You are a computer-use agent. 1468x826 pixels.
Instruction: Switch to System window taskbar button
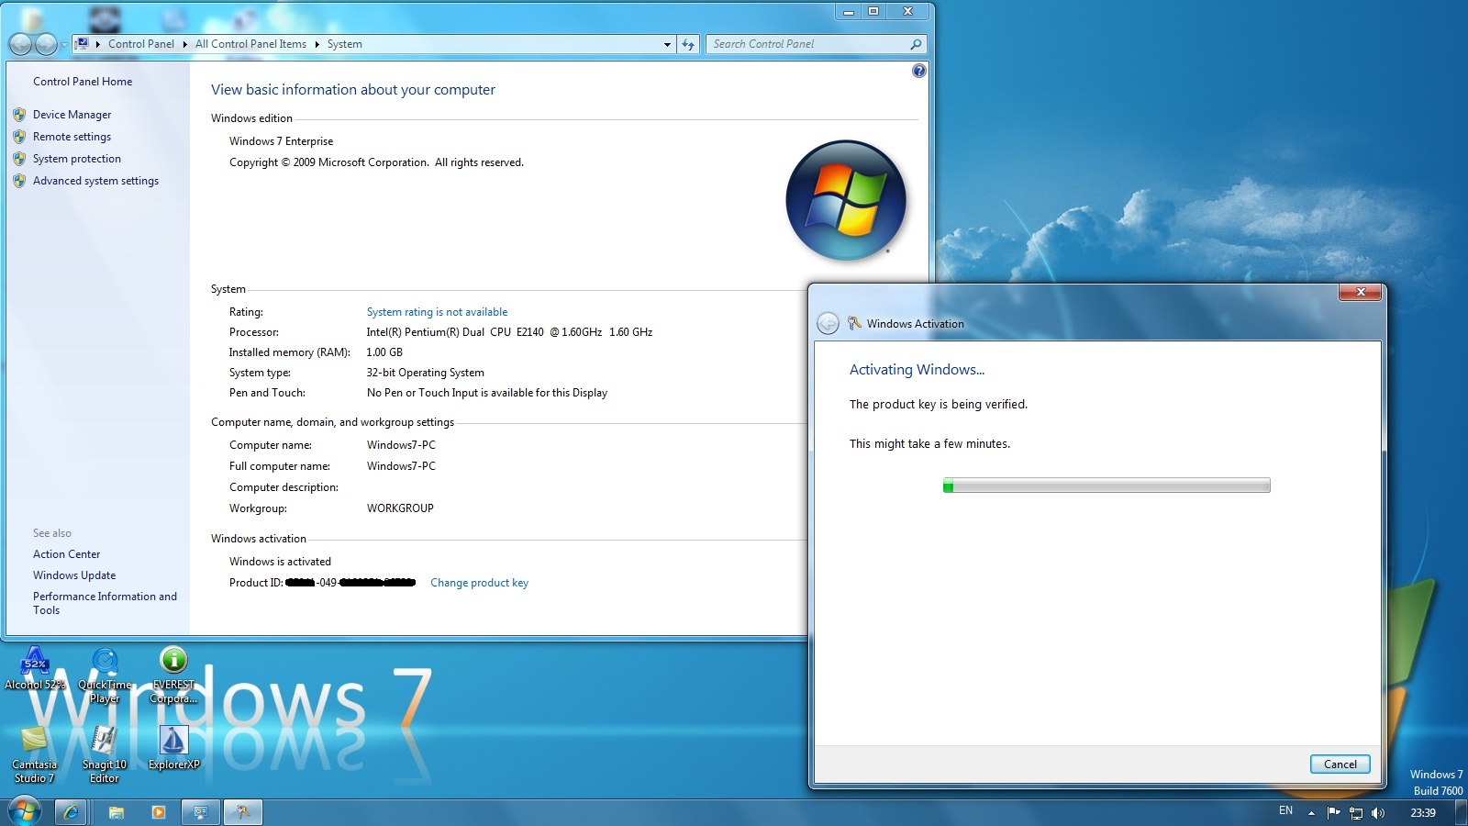tap(200, 812)
